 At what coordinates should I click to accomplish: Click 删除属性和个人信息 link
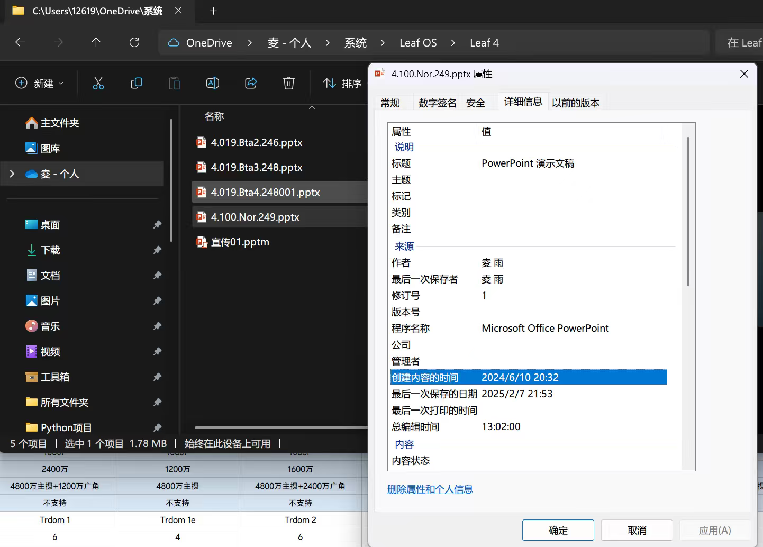tap(430, 489)
